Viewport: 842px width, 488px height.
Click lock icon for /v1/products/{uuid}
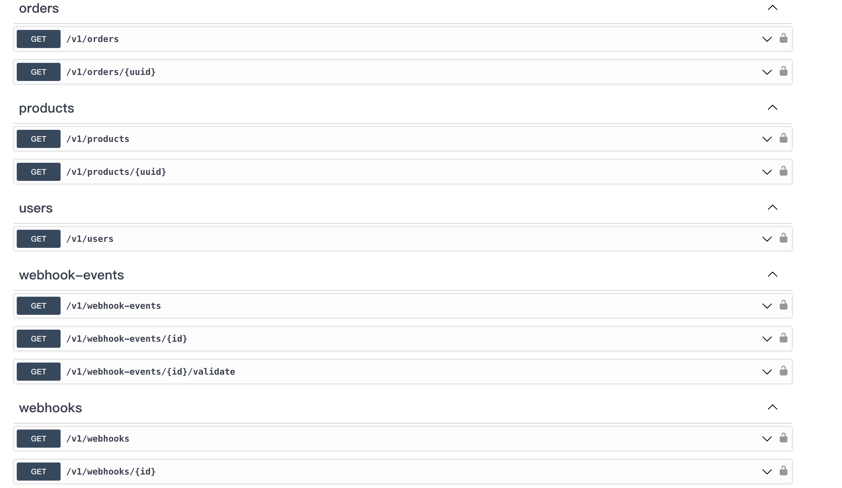coord(783,172)
